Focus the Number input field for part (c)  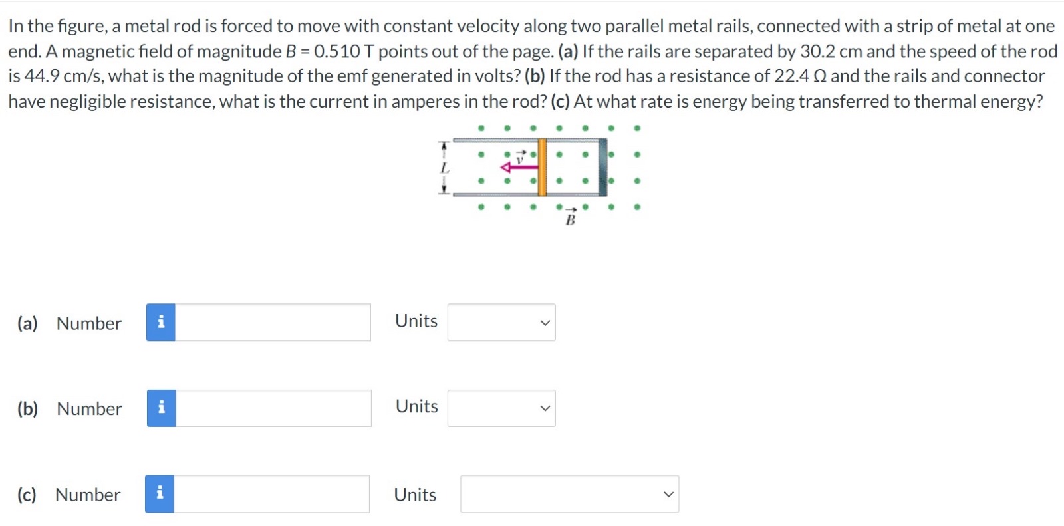[271, 494]
